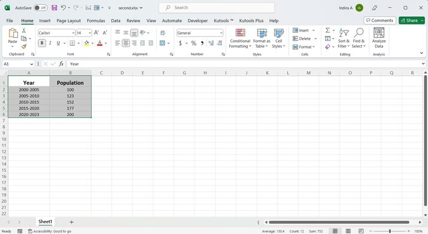Click Analyze Data button
The image size is (428, 234).
(379, 39)
